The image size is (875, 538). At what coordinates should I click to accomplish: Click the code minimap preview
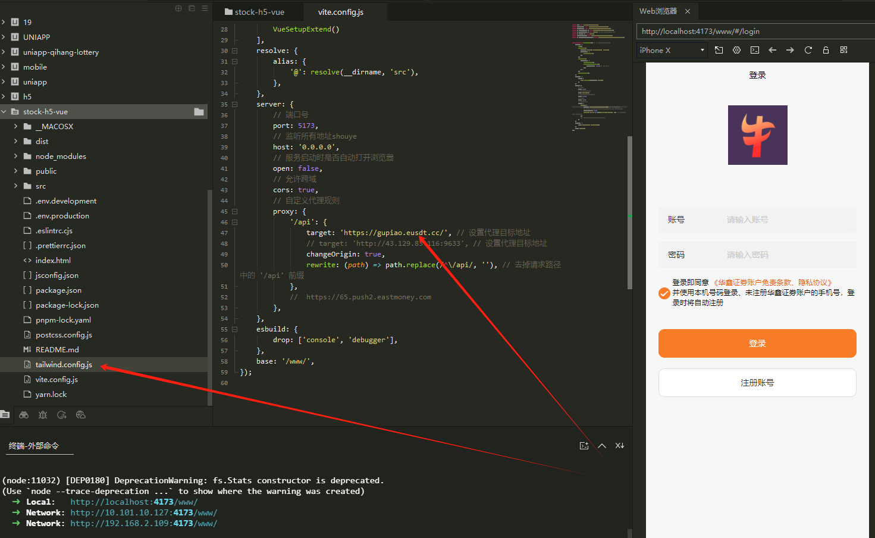coord(600,77)
